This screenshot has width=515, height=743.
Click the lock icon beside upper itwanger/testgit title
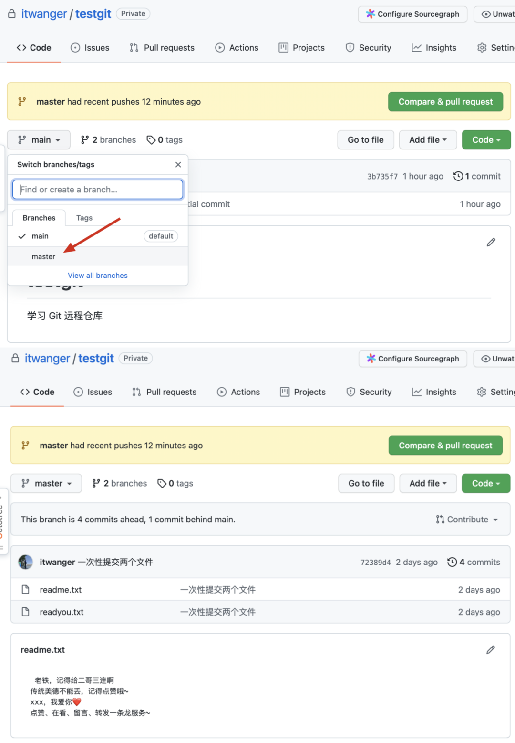point(12,14)
